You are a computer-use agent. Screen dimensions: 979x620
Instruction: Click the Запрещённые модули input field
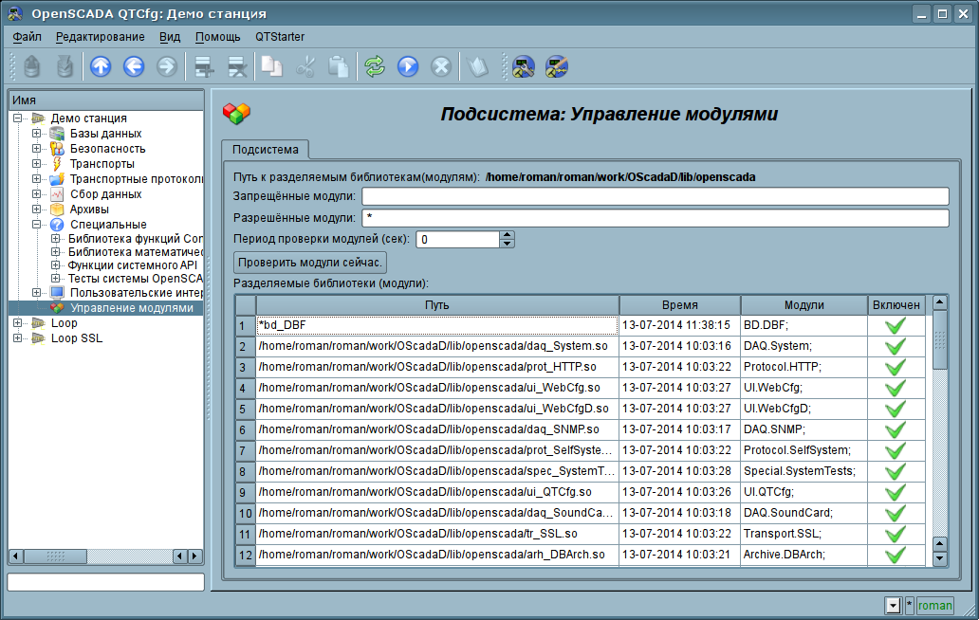pyautogui.click(x=655, y=196)
